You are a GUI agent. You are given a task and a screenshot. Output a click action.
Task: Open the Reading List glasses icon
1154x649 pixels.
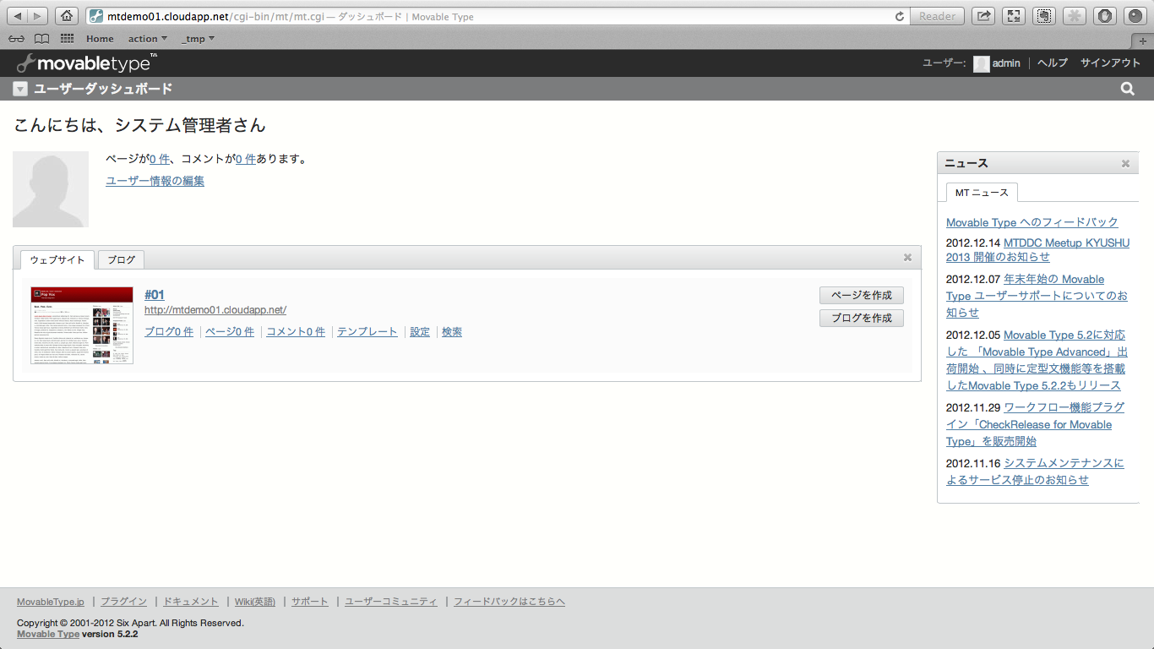(17, 39)
